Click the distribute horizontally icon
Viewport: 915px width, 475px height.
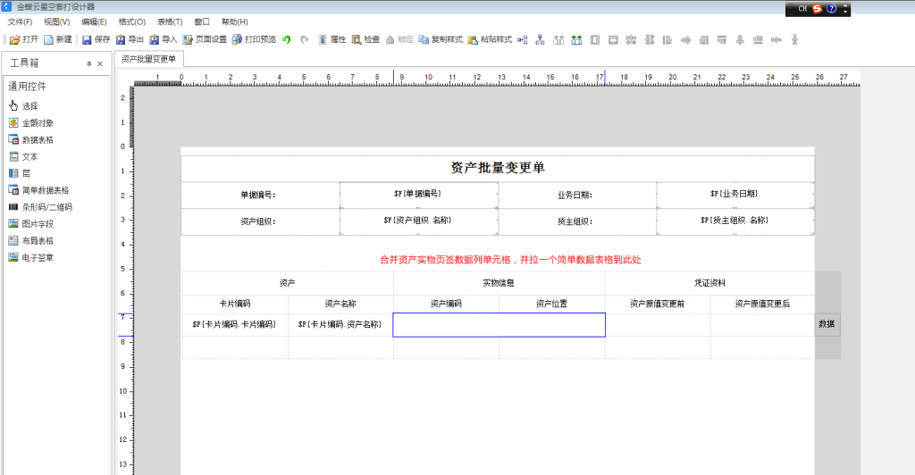point(776,39)
